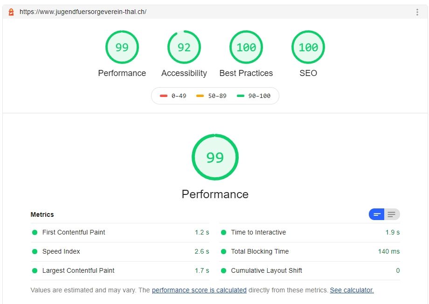Image resolution: width=429 pixels, height=304 pixels.
Task: Click the red 0–49 legend swatch
Action: [164, 96]
